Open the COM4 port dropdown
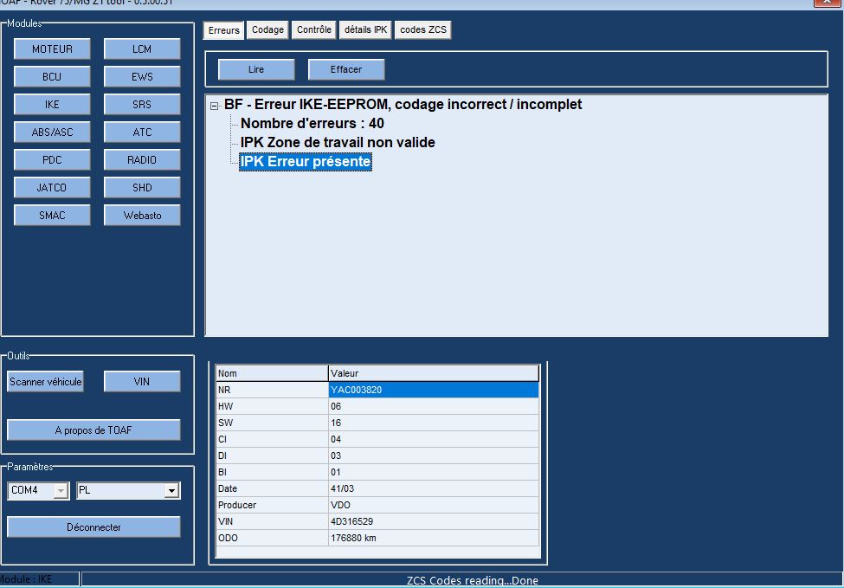 coord(61,491)
